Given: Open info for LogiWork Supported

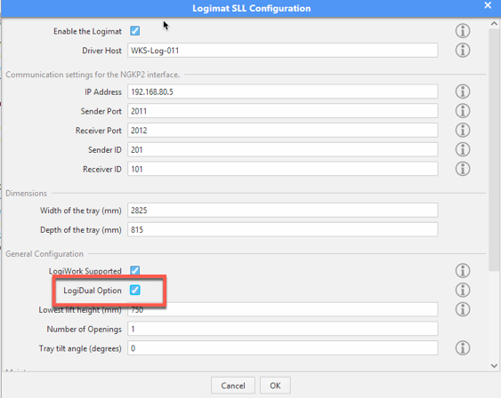Looking at the screenshot, I should 463,271.
